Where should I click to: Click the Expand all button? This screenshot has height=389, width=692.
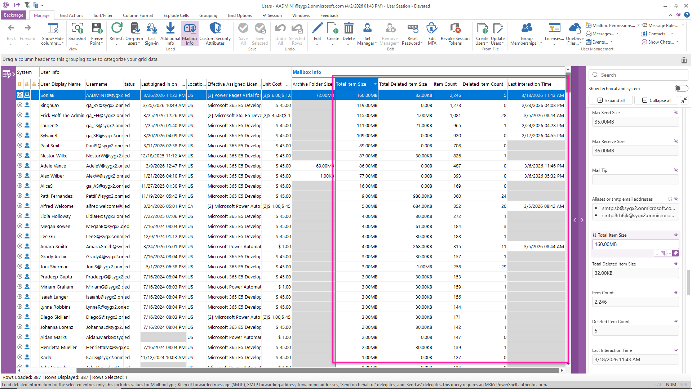tap(611, 100)
